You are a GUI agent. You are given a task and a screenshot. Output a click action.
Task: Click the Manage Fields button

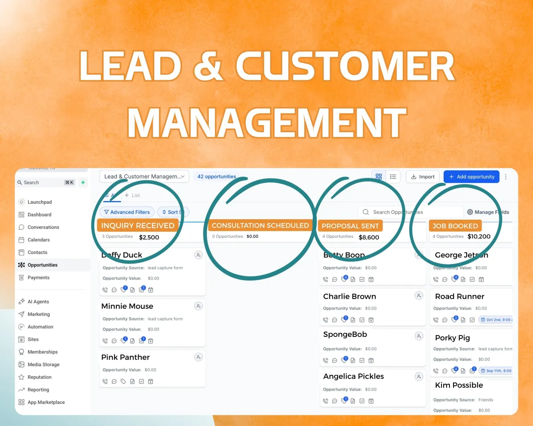click(x=488, y=212)
